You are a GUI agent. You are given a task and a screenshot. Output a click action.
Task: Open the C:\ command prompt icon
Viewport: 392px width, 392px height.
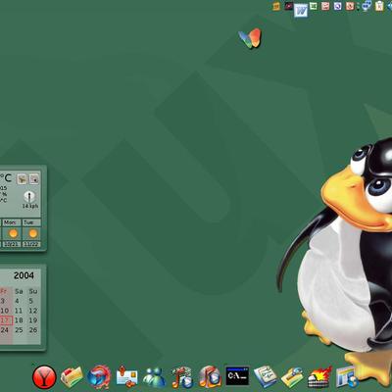[237, 375]
